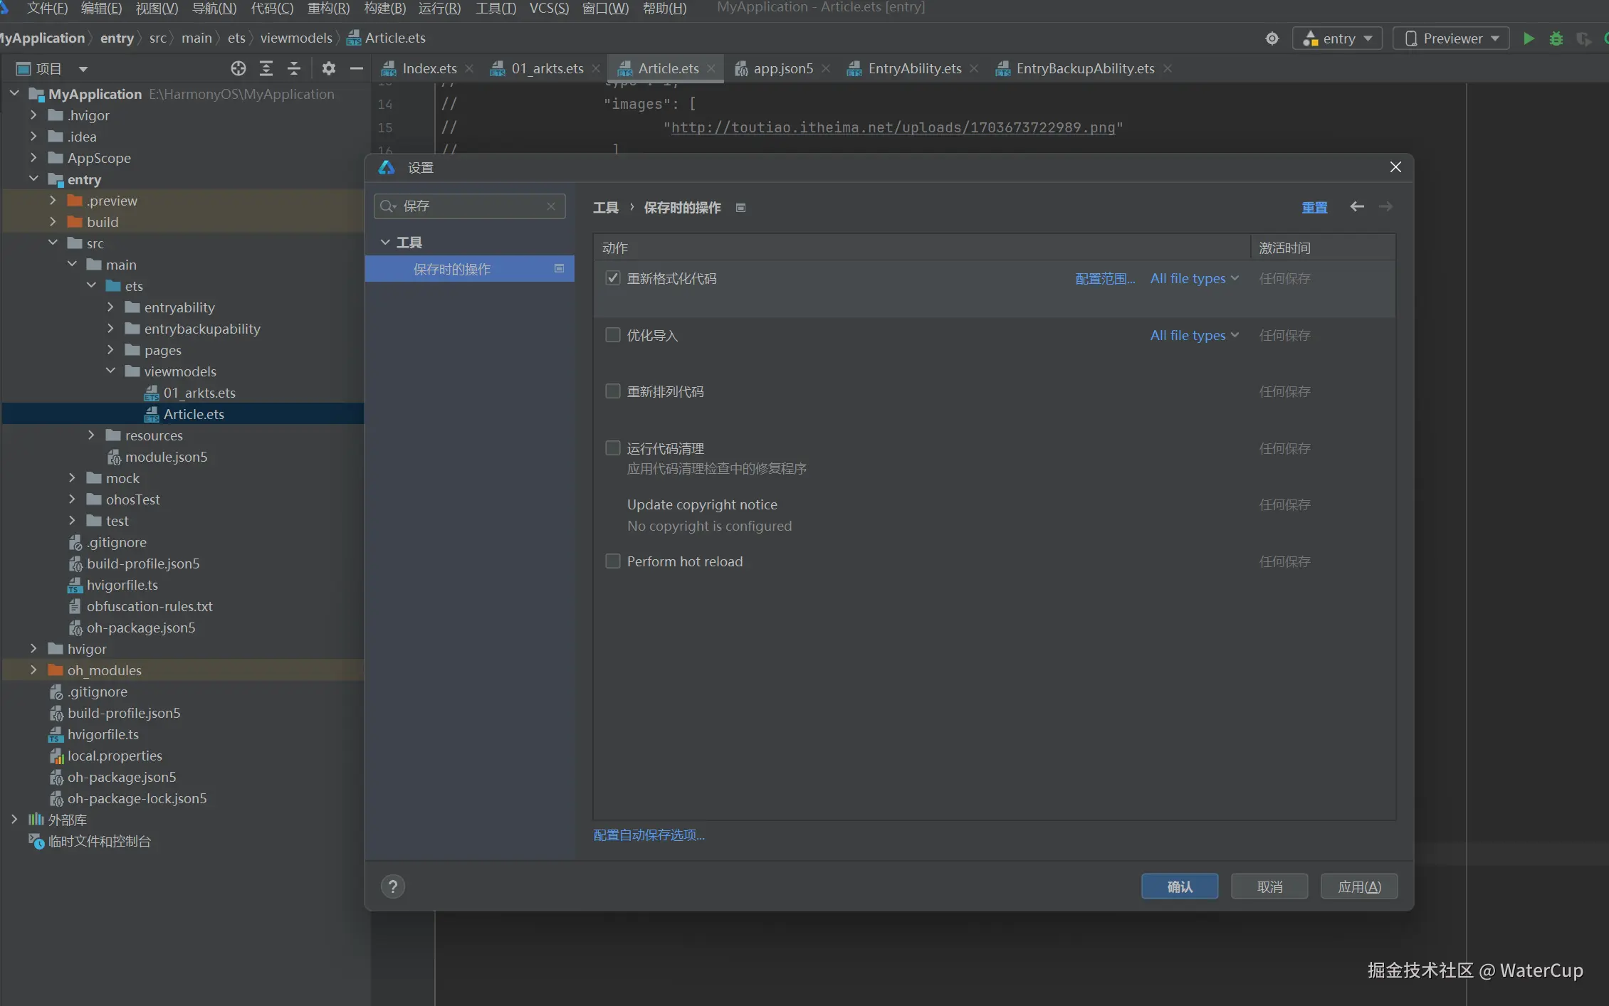Click the 确认 button

(1179, 886)
